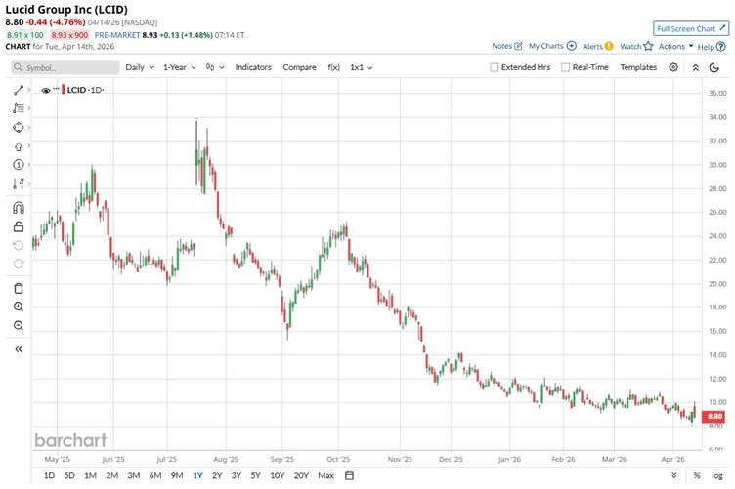The height and width of the screenshot is (489, 735).
Task: Enable the Real-Time checkbox
Action: coord(566,67)
